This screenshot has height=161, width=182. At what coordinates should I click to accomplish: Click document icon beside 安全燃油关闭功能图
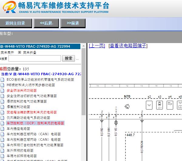pos(2,91)
